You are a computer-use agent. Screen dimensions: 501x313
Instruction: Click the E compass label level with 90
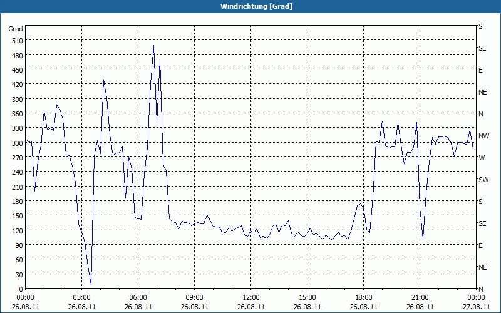(480, 245)
